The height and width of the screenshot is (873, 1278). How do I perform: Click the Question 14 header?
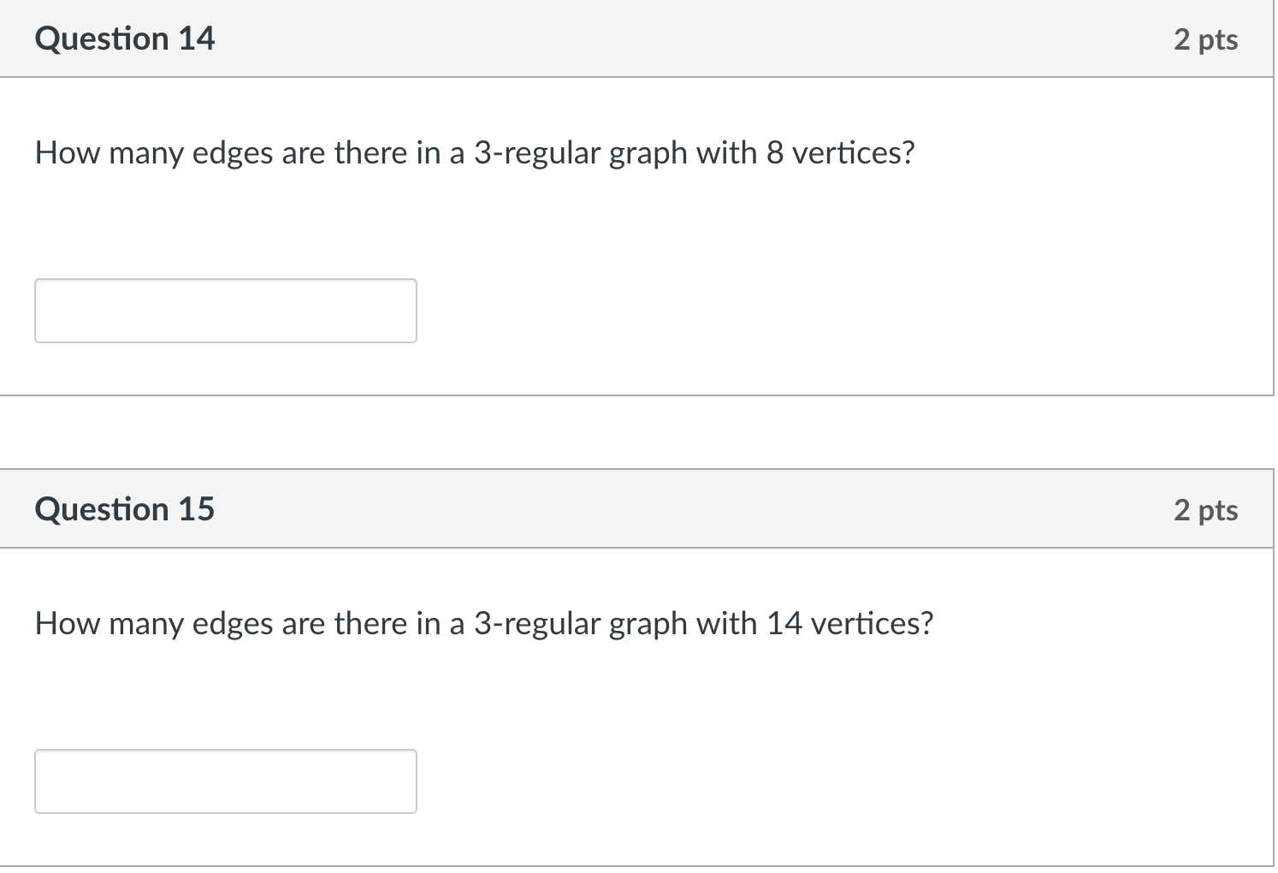coord(125,39)
